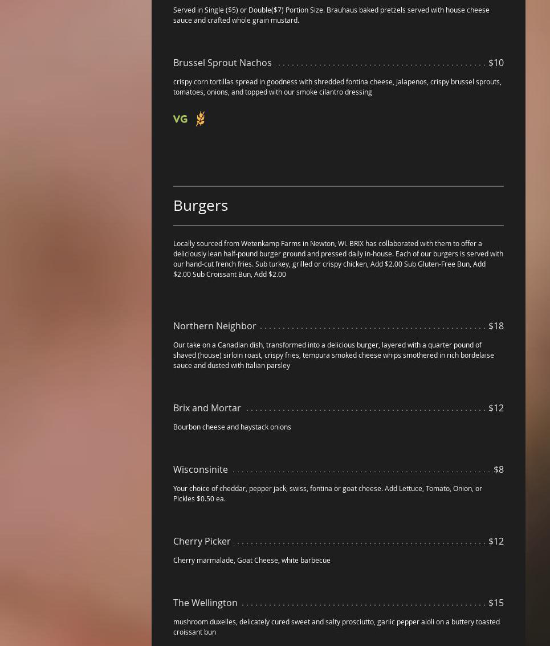
Task: Click the $12 Brix and Mortar price
Action: [x=496, y=408]
